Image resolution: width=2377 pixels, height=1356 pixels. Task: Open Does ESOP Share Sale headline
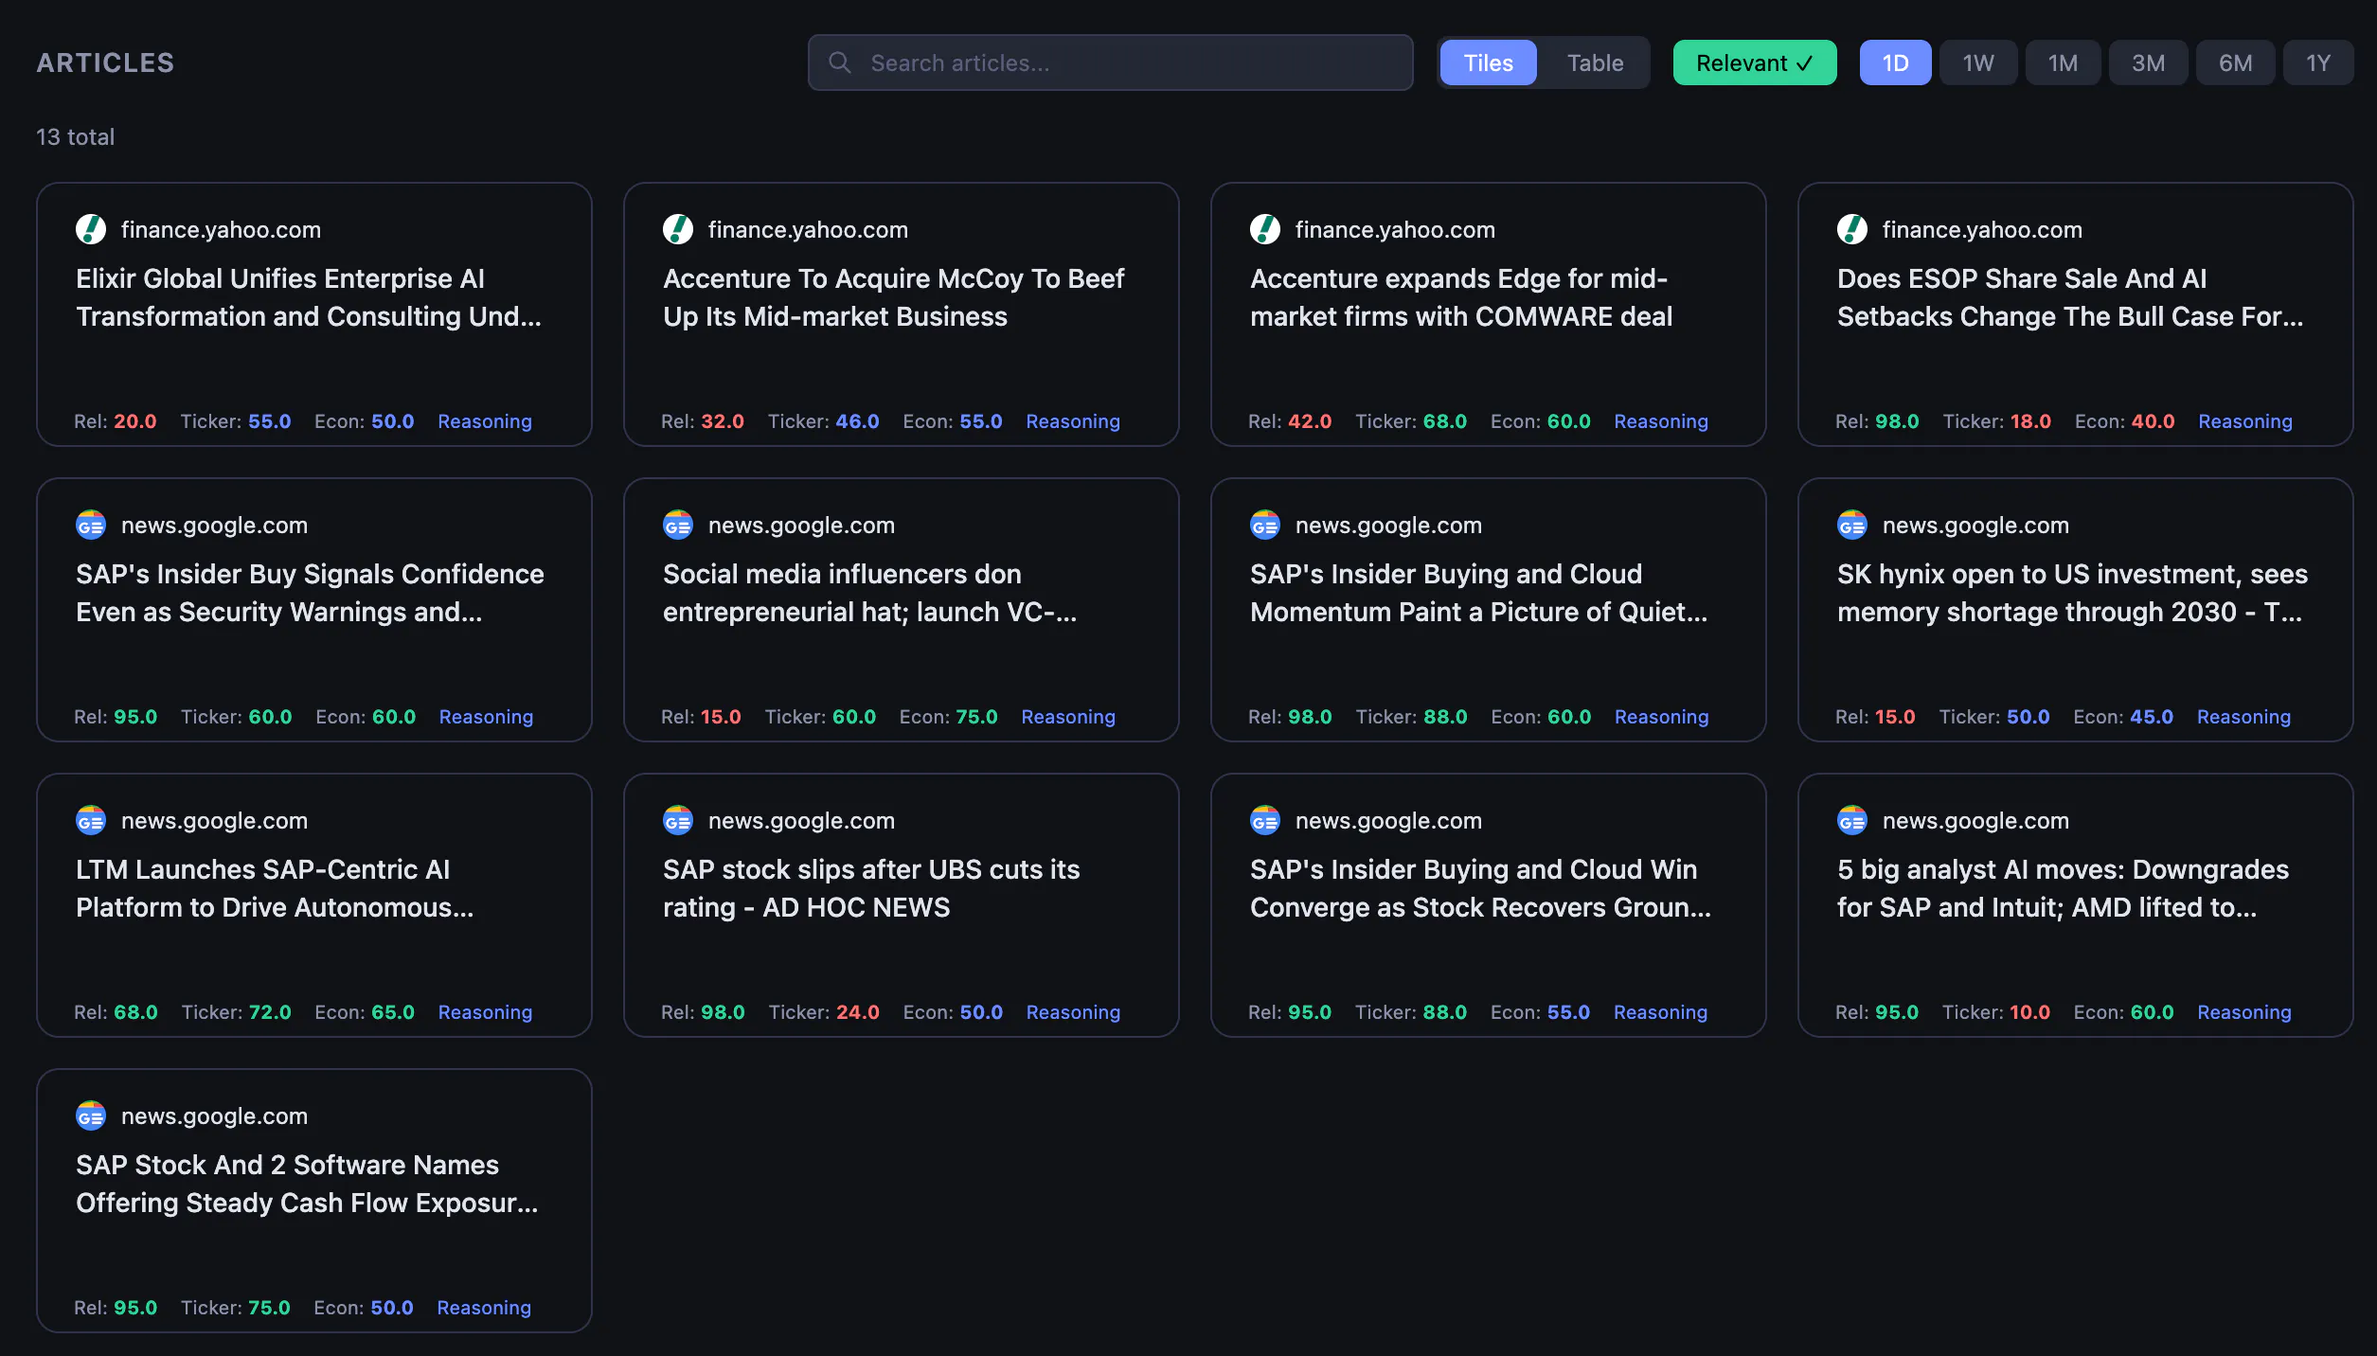(2070, 297)
